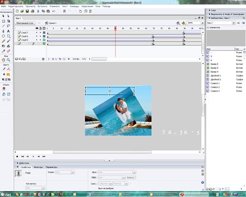Click the Монтажный стол button
The height and width of the screenshot is (197, 246).
click(x=25, y=23)
